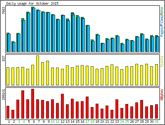The image size is (165, 125).
Task: Click the yellow visits bar for day 9
Action: pos(47,73)
